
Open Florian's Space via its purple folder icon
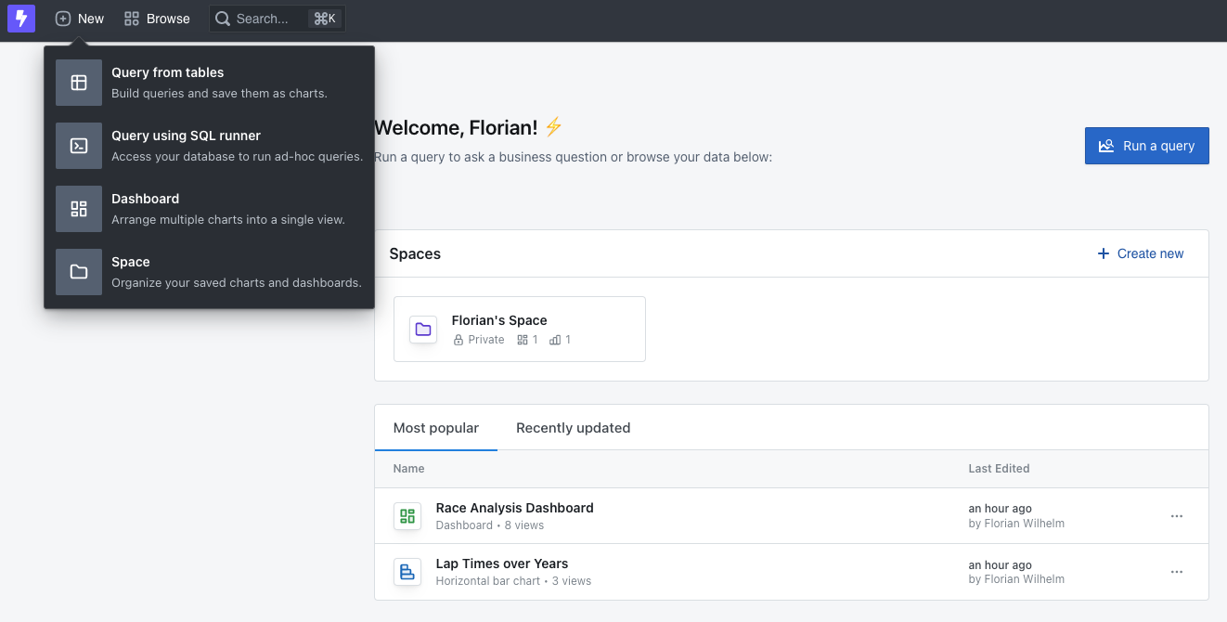(x=422, y=329)
